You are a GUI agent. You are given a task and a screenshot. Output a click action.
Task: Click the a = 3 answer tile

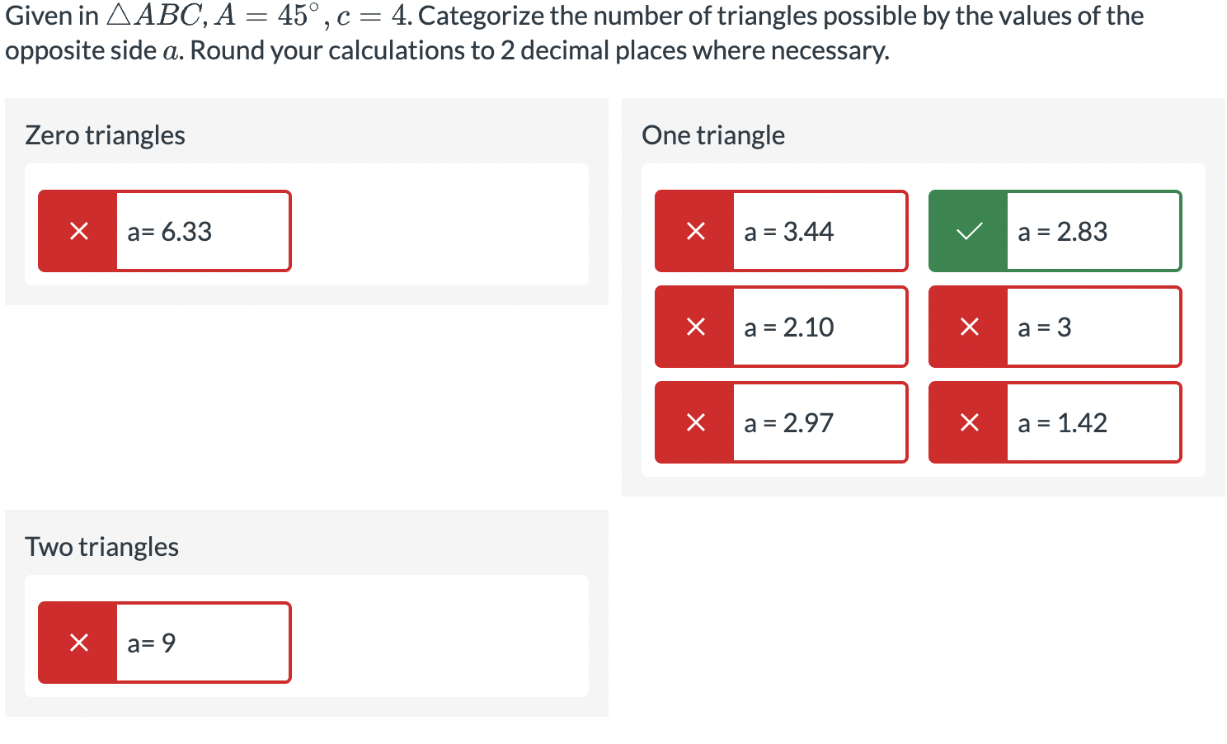click(1045, 327)
